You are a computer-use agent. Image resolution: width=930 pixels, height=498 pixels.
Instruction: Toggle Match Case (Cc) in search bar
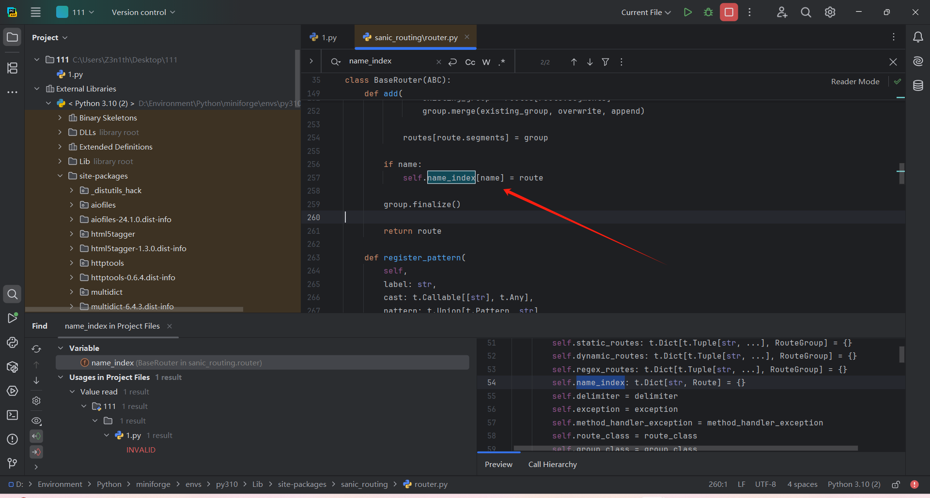470,62
